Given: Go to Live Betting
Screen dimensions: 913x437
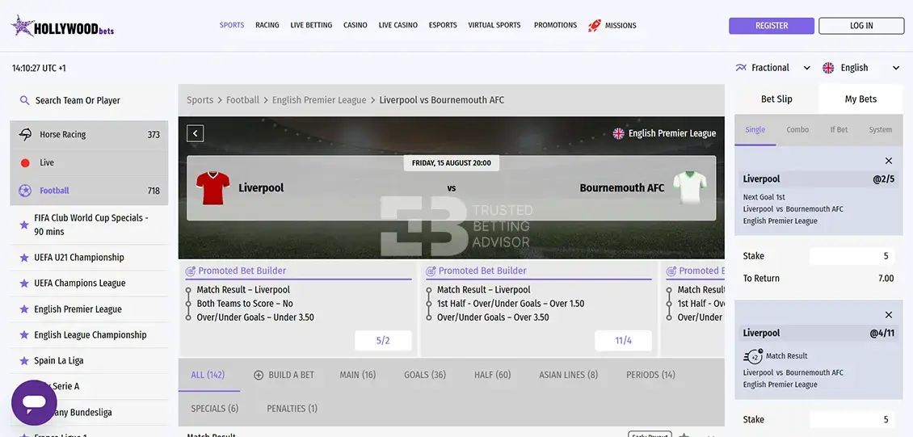Looking at the screenshot, I should (311, 25).
